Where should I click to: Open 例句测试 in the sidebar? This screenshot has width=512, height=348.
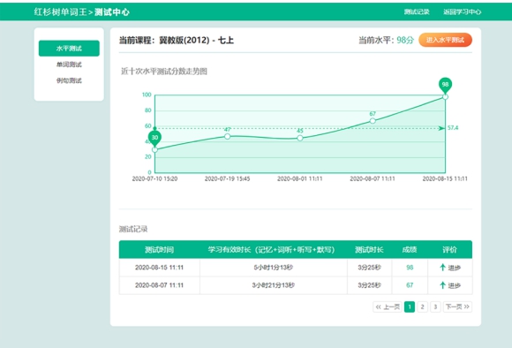click(69, 80)
